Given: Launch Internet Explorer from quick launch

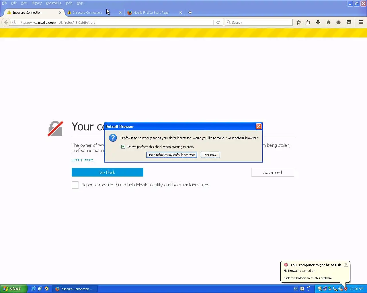Looking at the screenshot, I should [x=33, y=289].
